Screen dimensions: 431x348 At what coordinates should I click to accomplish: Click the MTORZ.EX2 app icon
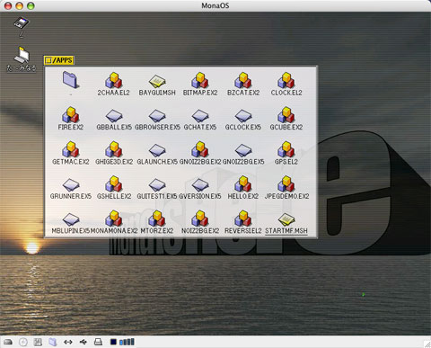point(157,219)
